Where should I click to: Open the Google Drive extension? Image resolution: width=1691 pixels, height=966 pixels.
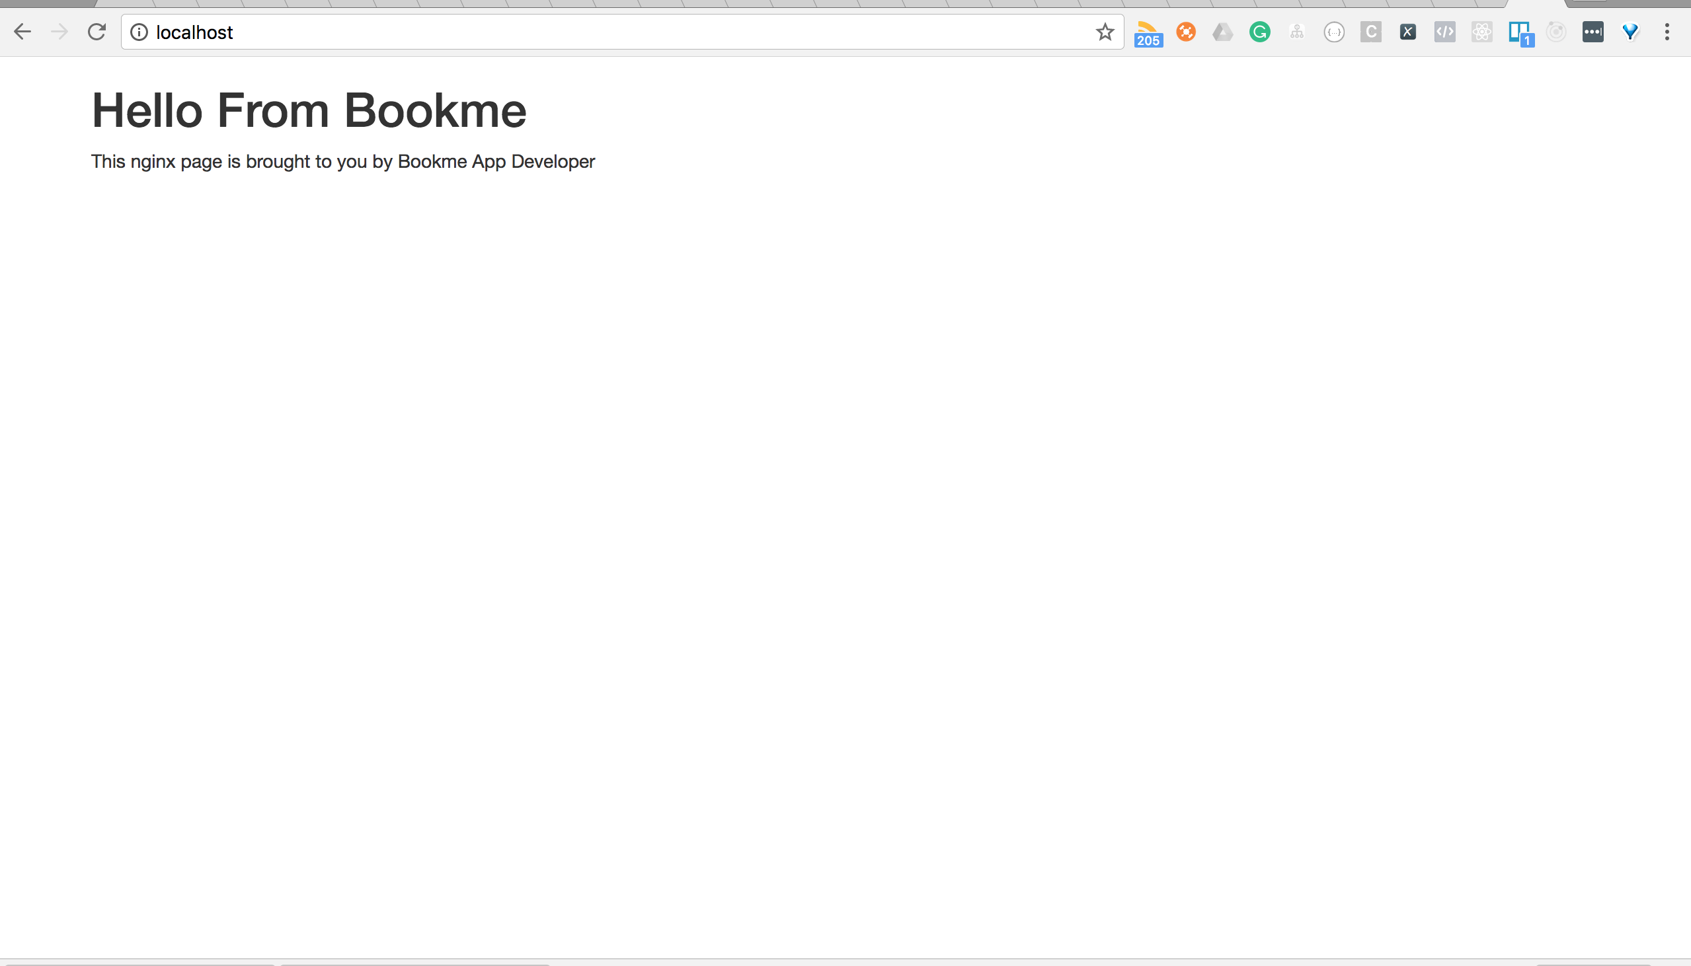[1222, 32]
